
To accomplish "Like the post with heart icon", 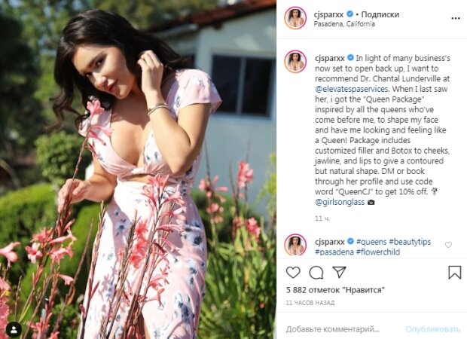I will click(293, 272).
